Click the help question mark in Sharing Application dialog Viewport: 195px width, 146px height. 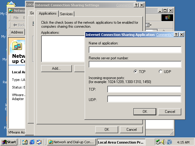(176, 35)
